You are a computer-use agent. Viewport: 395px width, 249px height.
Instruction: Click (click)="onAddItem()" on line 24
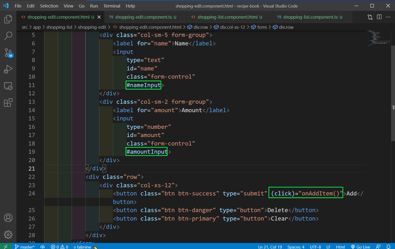306,194
